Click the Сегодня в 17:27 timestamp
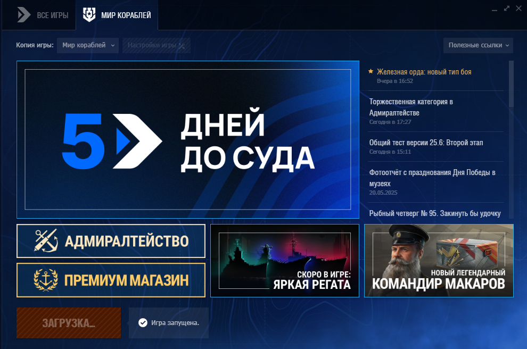 tap(390, 122)
